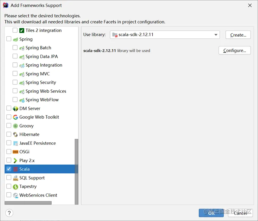Tick the Google Web Toolkit checkbox
258x221 pixels.
pyautogui.click(x=9, y=117)
